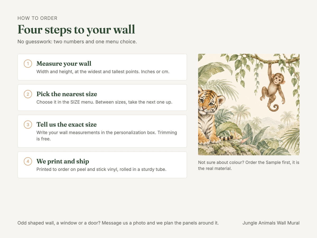Click the circled number 3 icon
Viewport: 317px width, 238px height.
click(x=28, y=125)
